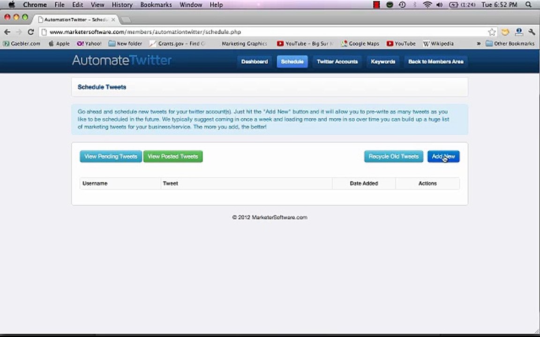Open the New folder bookmark folder

pos(125,44)
